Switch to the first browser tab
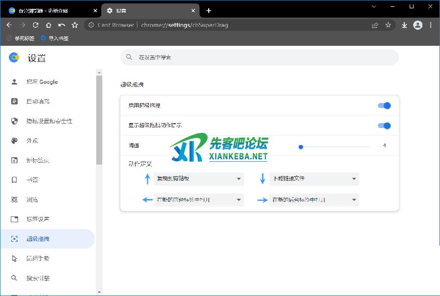 [x=49, y=10]
